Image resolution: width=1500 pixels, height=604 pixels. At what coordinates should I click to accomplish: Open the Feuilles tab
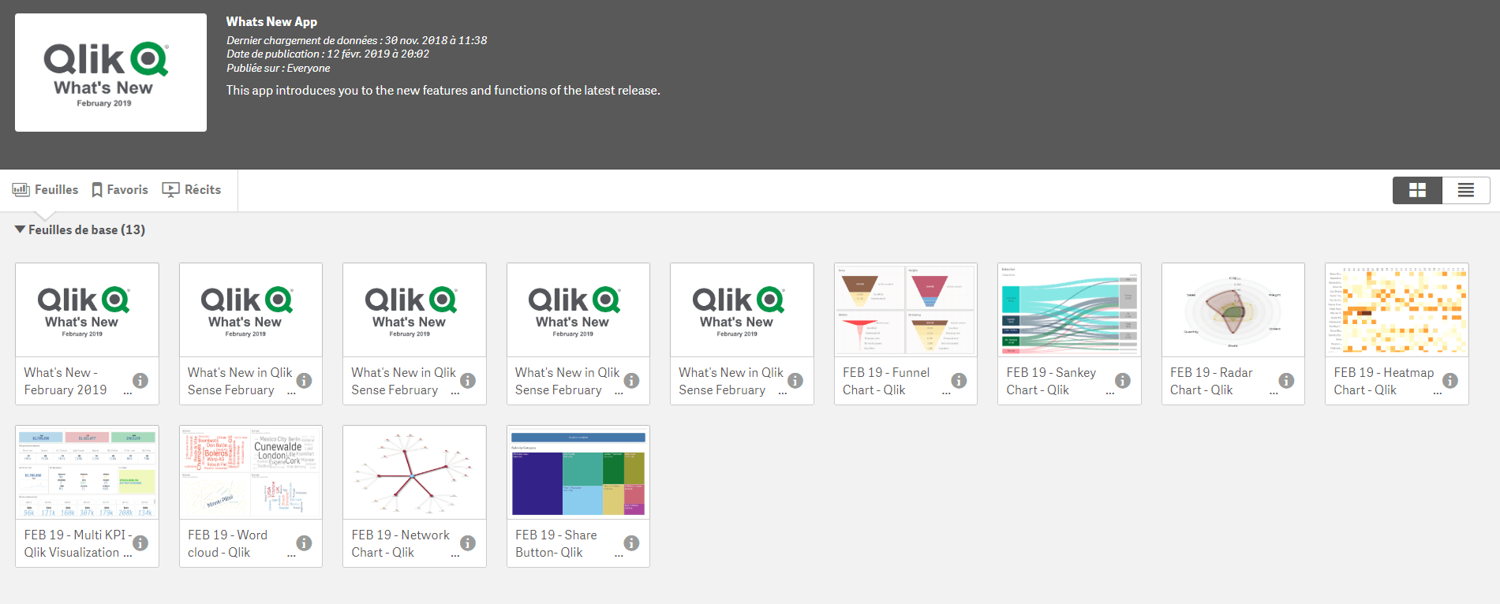(x=45, y=190)
